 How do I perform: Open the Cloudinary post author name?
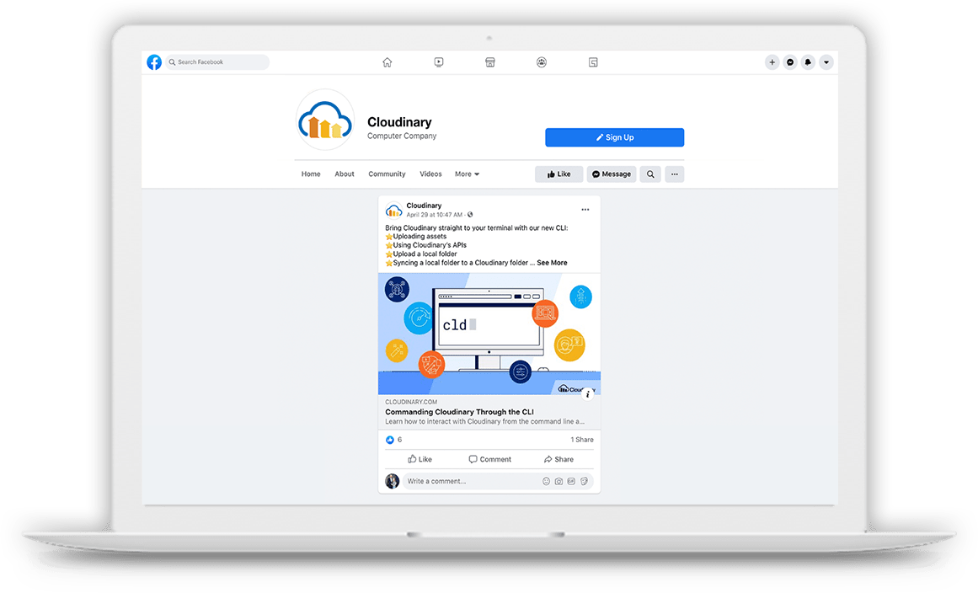tap(424, 206)
